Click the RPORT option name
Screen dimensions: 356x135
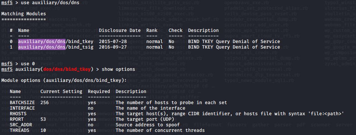coord(17,119)
